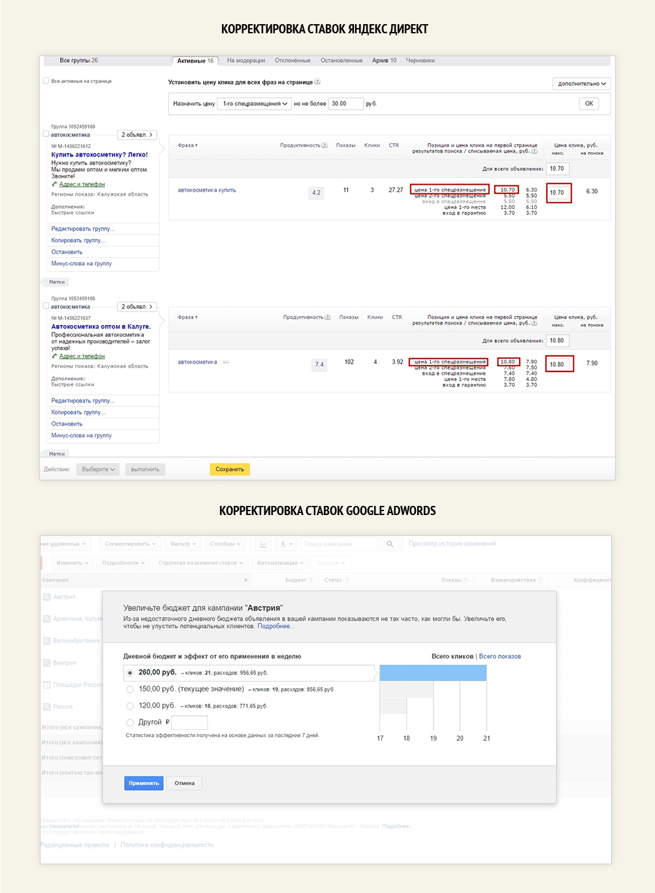Image resolution: width=655 pixels, height=893 pixels.
Task: Click sort arrow in Кампания column header
Action: pyautogui.click(x=246, y=580)
